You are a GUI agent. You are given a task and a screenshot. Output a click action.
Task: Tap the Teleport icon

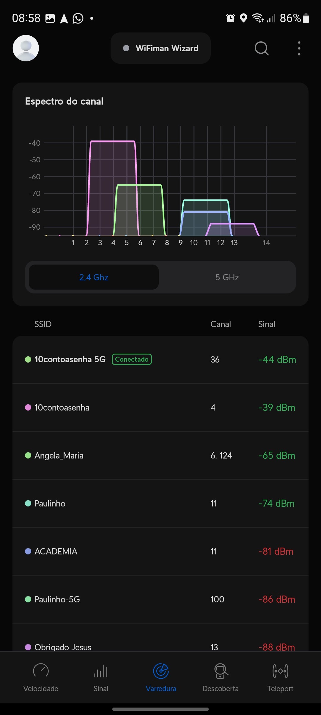point(280,671)
